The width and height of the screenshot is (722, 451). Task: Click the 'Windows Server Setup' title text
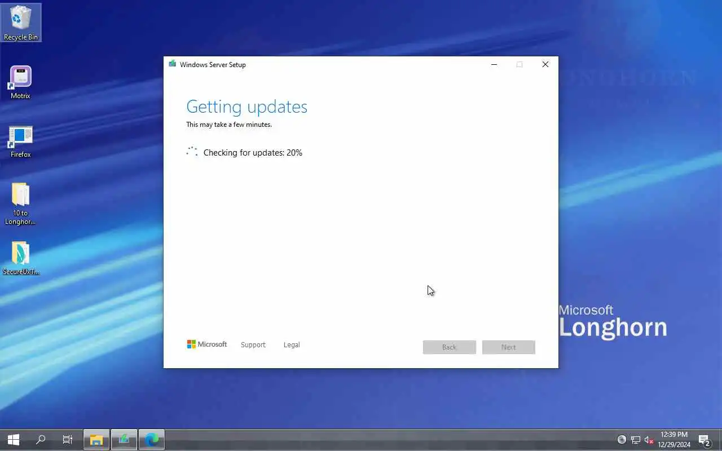tap(213, 64)
